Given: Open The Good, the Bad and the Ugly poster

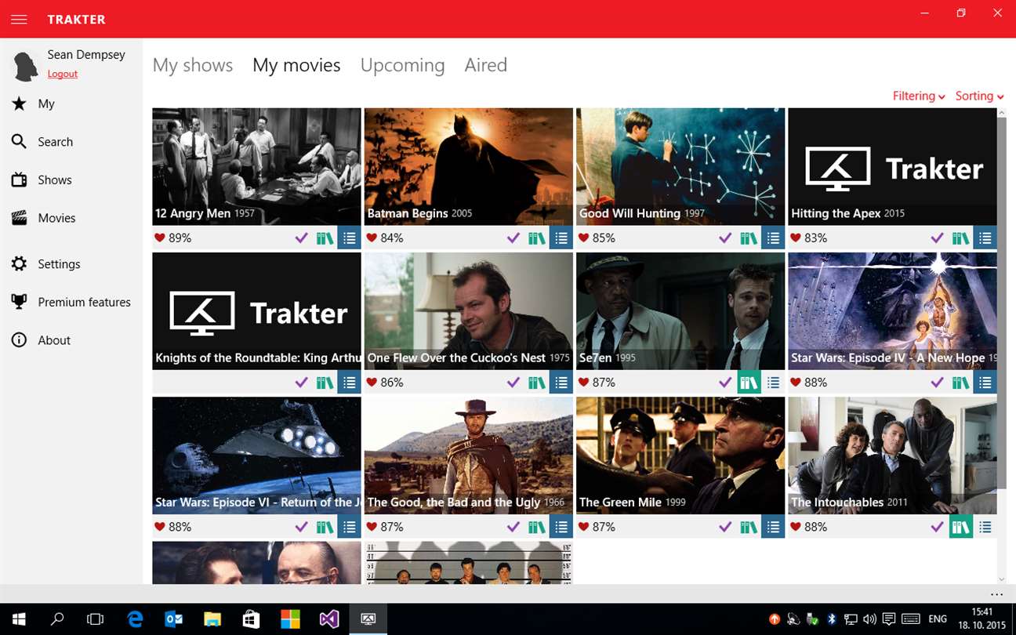Looking at the screenshot, I should [468, 455].
